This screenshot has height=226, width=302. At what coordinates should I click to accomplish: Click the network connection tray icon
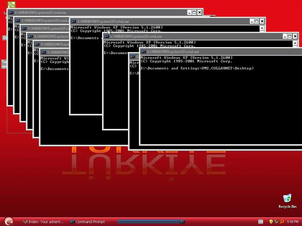[x=276, y=222]
